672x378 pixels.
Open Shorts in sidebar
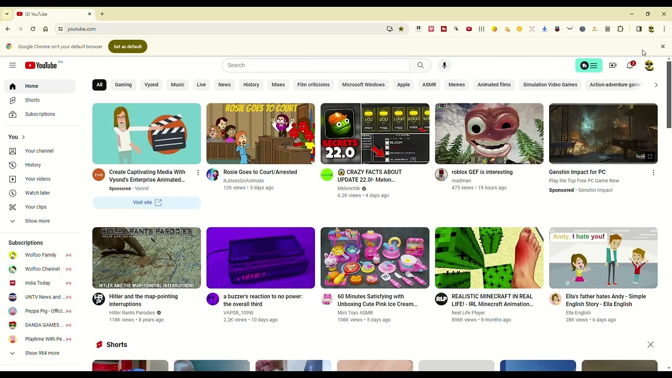click(40, 100)
